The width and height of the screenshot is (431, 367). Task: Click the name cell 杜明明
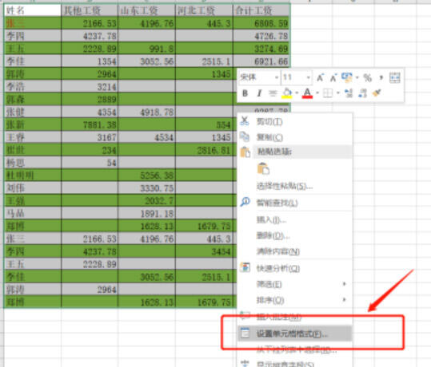click(x=33, y=175)
